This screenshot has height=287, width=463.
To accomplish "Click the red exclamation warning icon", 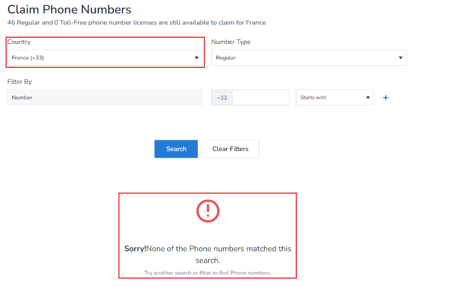I will (x=208, y=210).
